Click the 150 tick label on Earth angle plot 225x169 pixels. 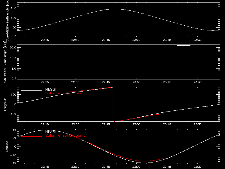13,8
